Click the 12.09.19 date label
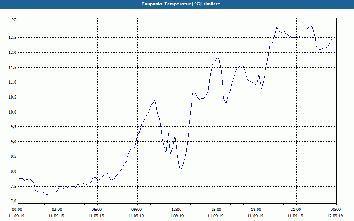Screen dimensions: 354x221 335,216
